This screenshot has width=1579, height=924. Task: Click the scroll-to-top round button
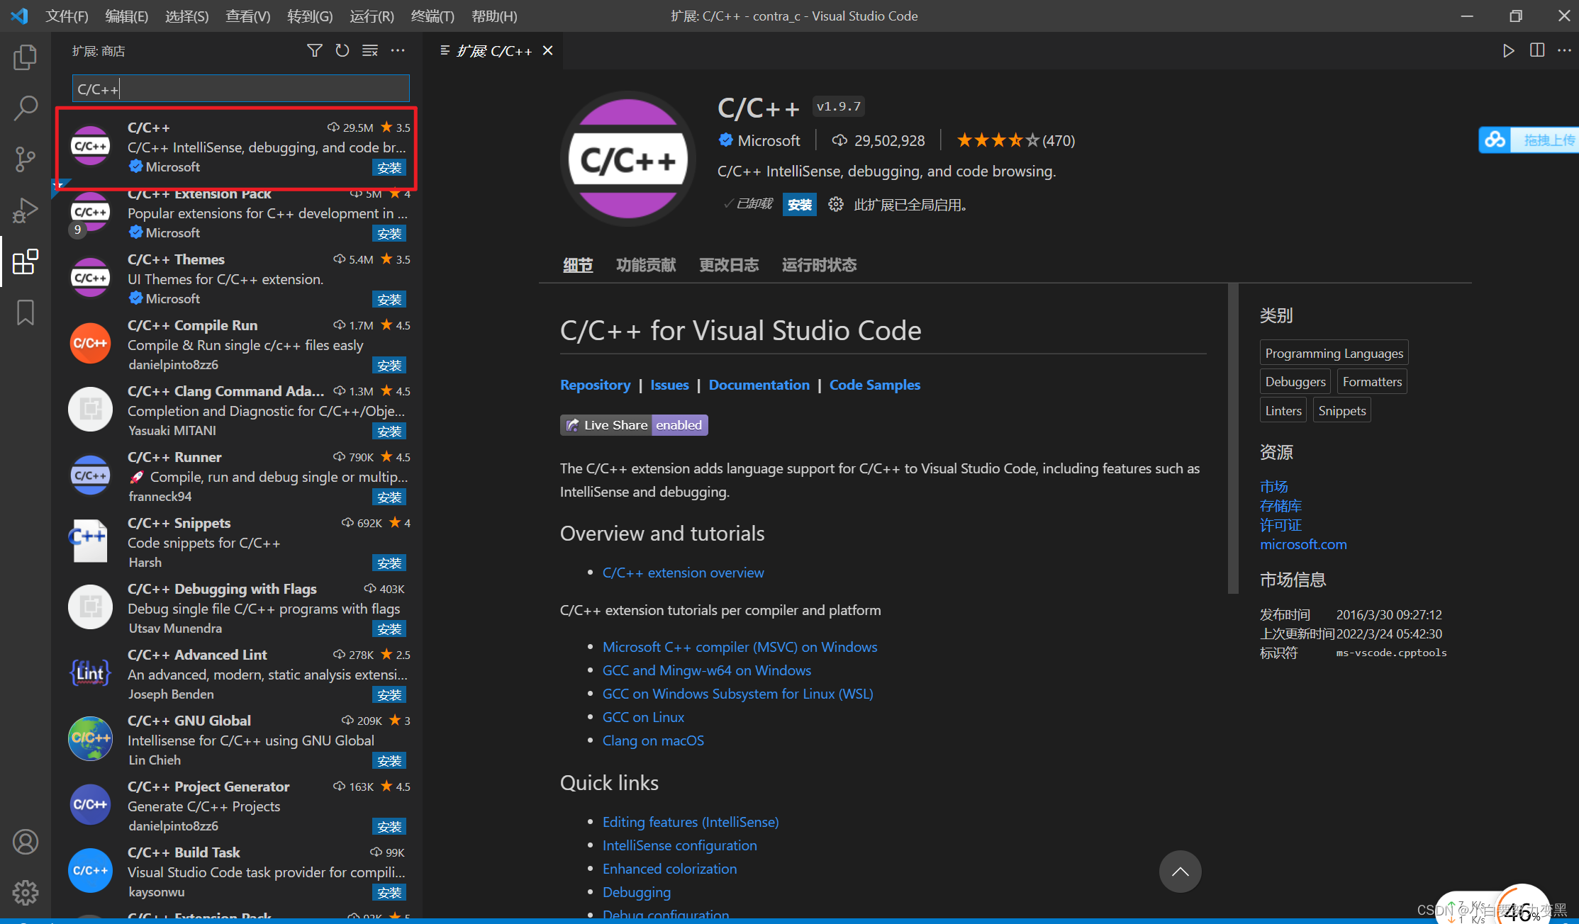1180,872
